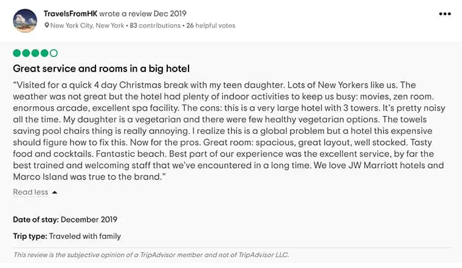Click the first green rating bubble
462x268 pixels.
(17, 53)
